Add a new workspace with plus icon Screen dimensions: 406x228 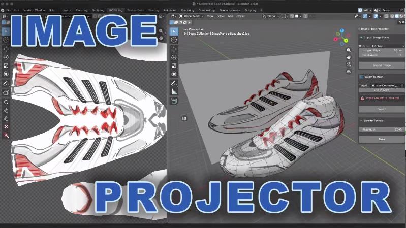point(261,10)
